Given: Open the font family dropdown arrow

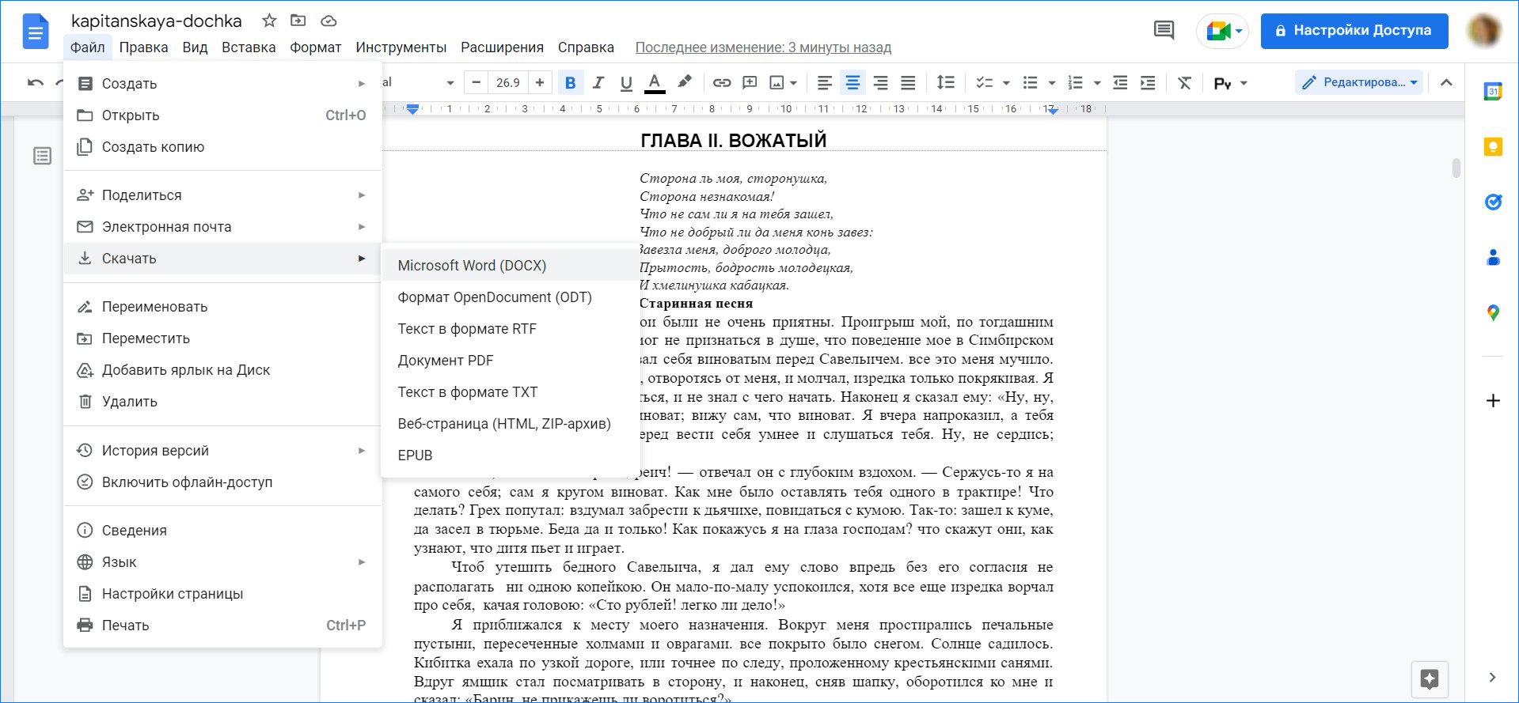Looking at the screenshot, I should (450, 82).
